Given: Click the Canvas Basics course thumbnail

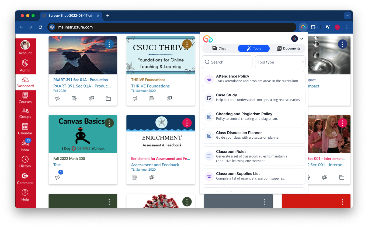Looking at the screenshot, I should pos(83,134).
